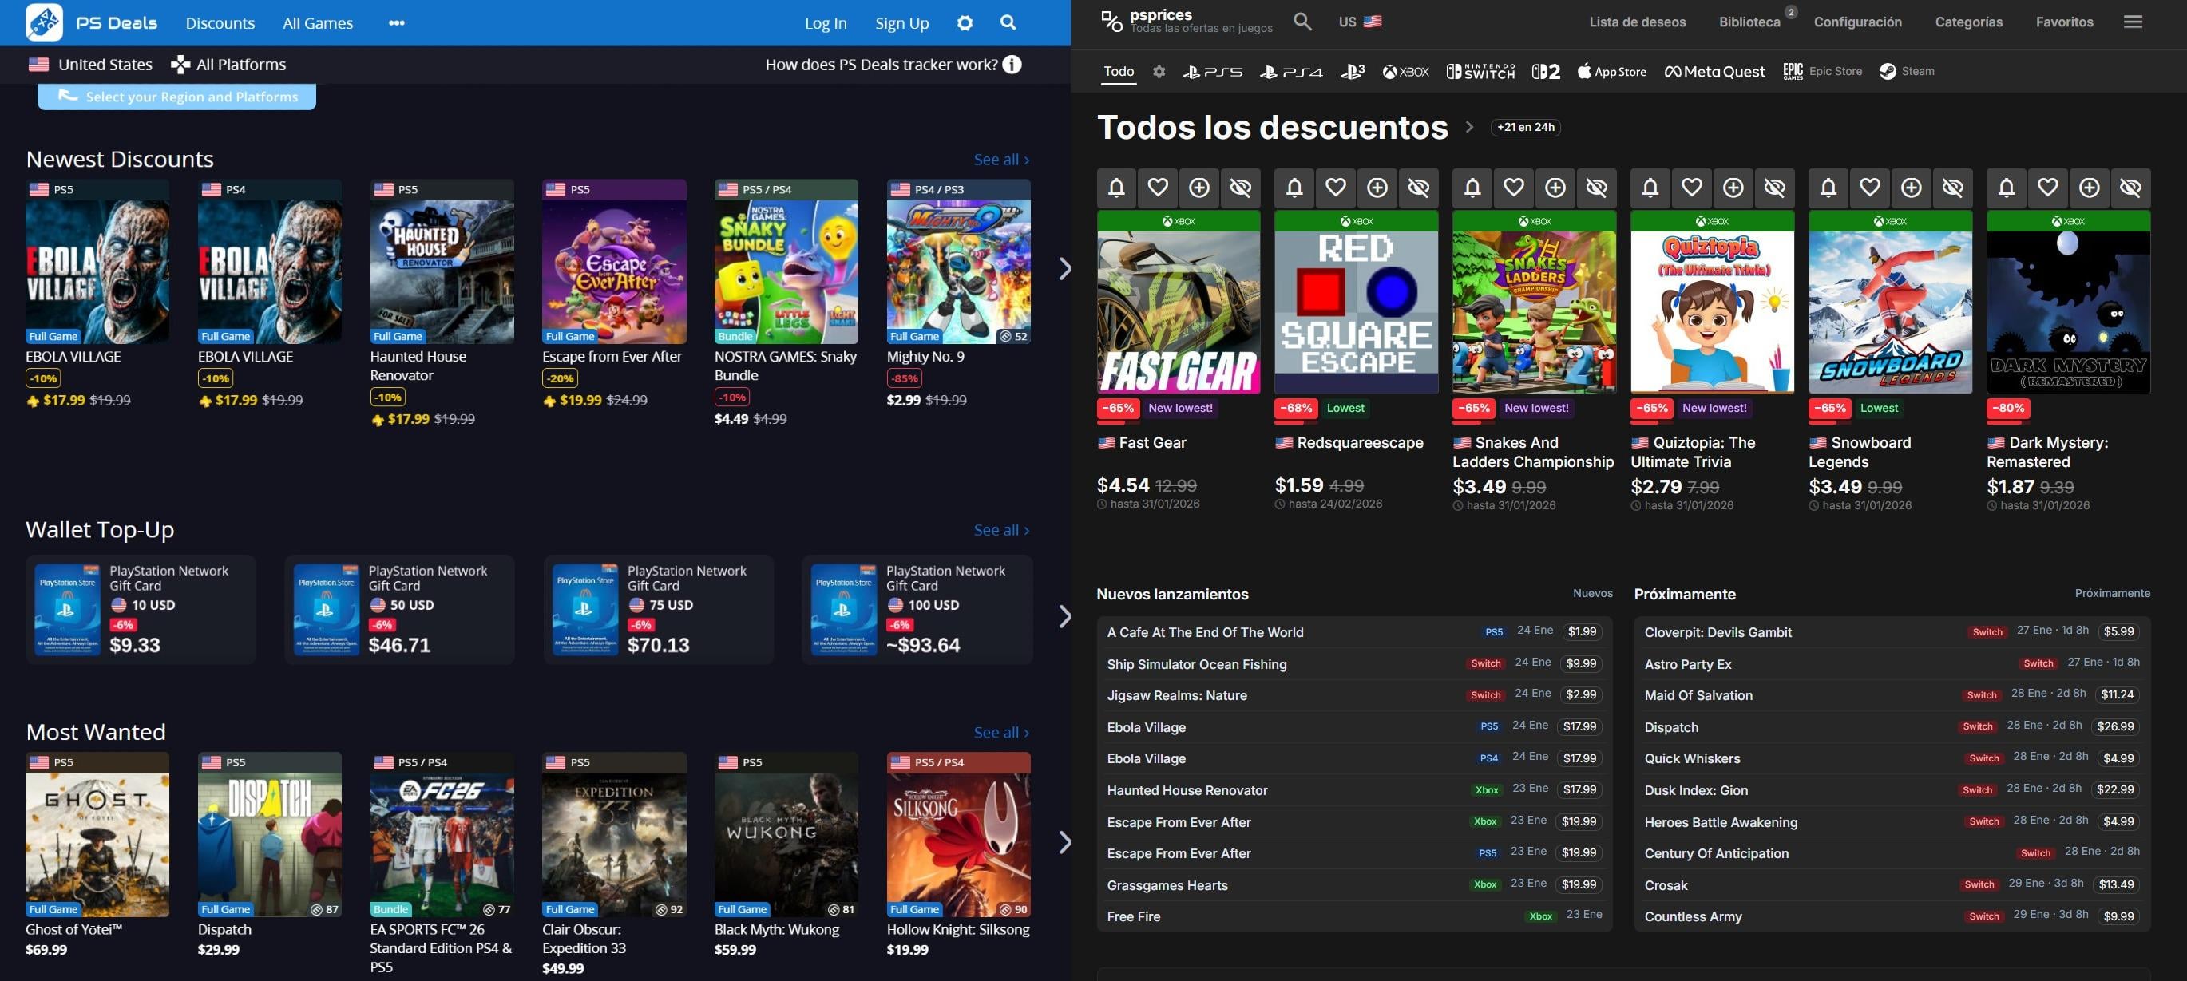Click the PS Deals search magnifier icon

[x=1008, y=23]
